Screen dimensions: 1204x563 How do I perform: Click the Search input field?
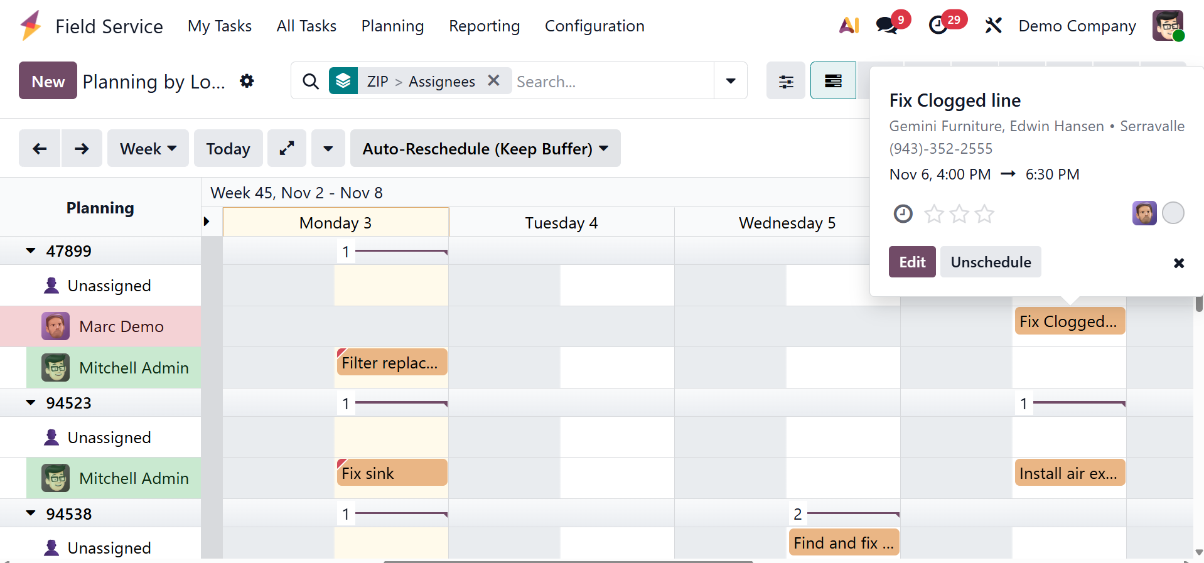click(x=612, y=82)
